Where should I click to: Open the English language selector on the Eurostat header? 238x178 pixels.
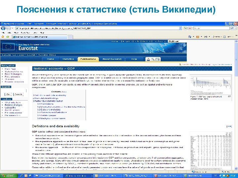tap(177, 41)
